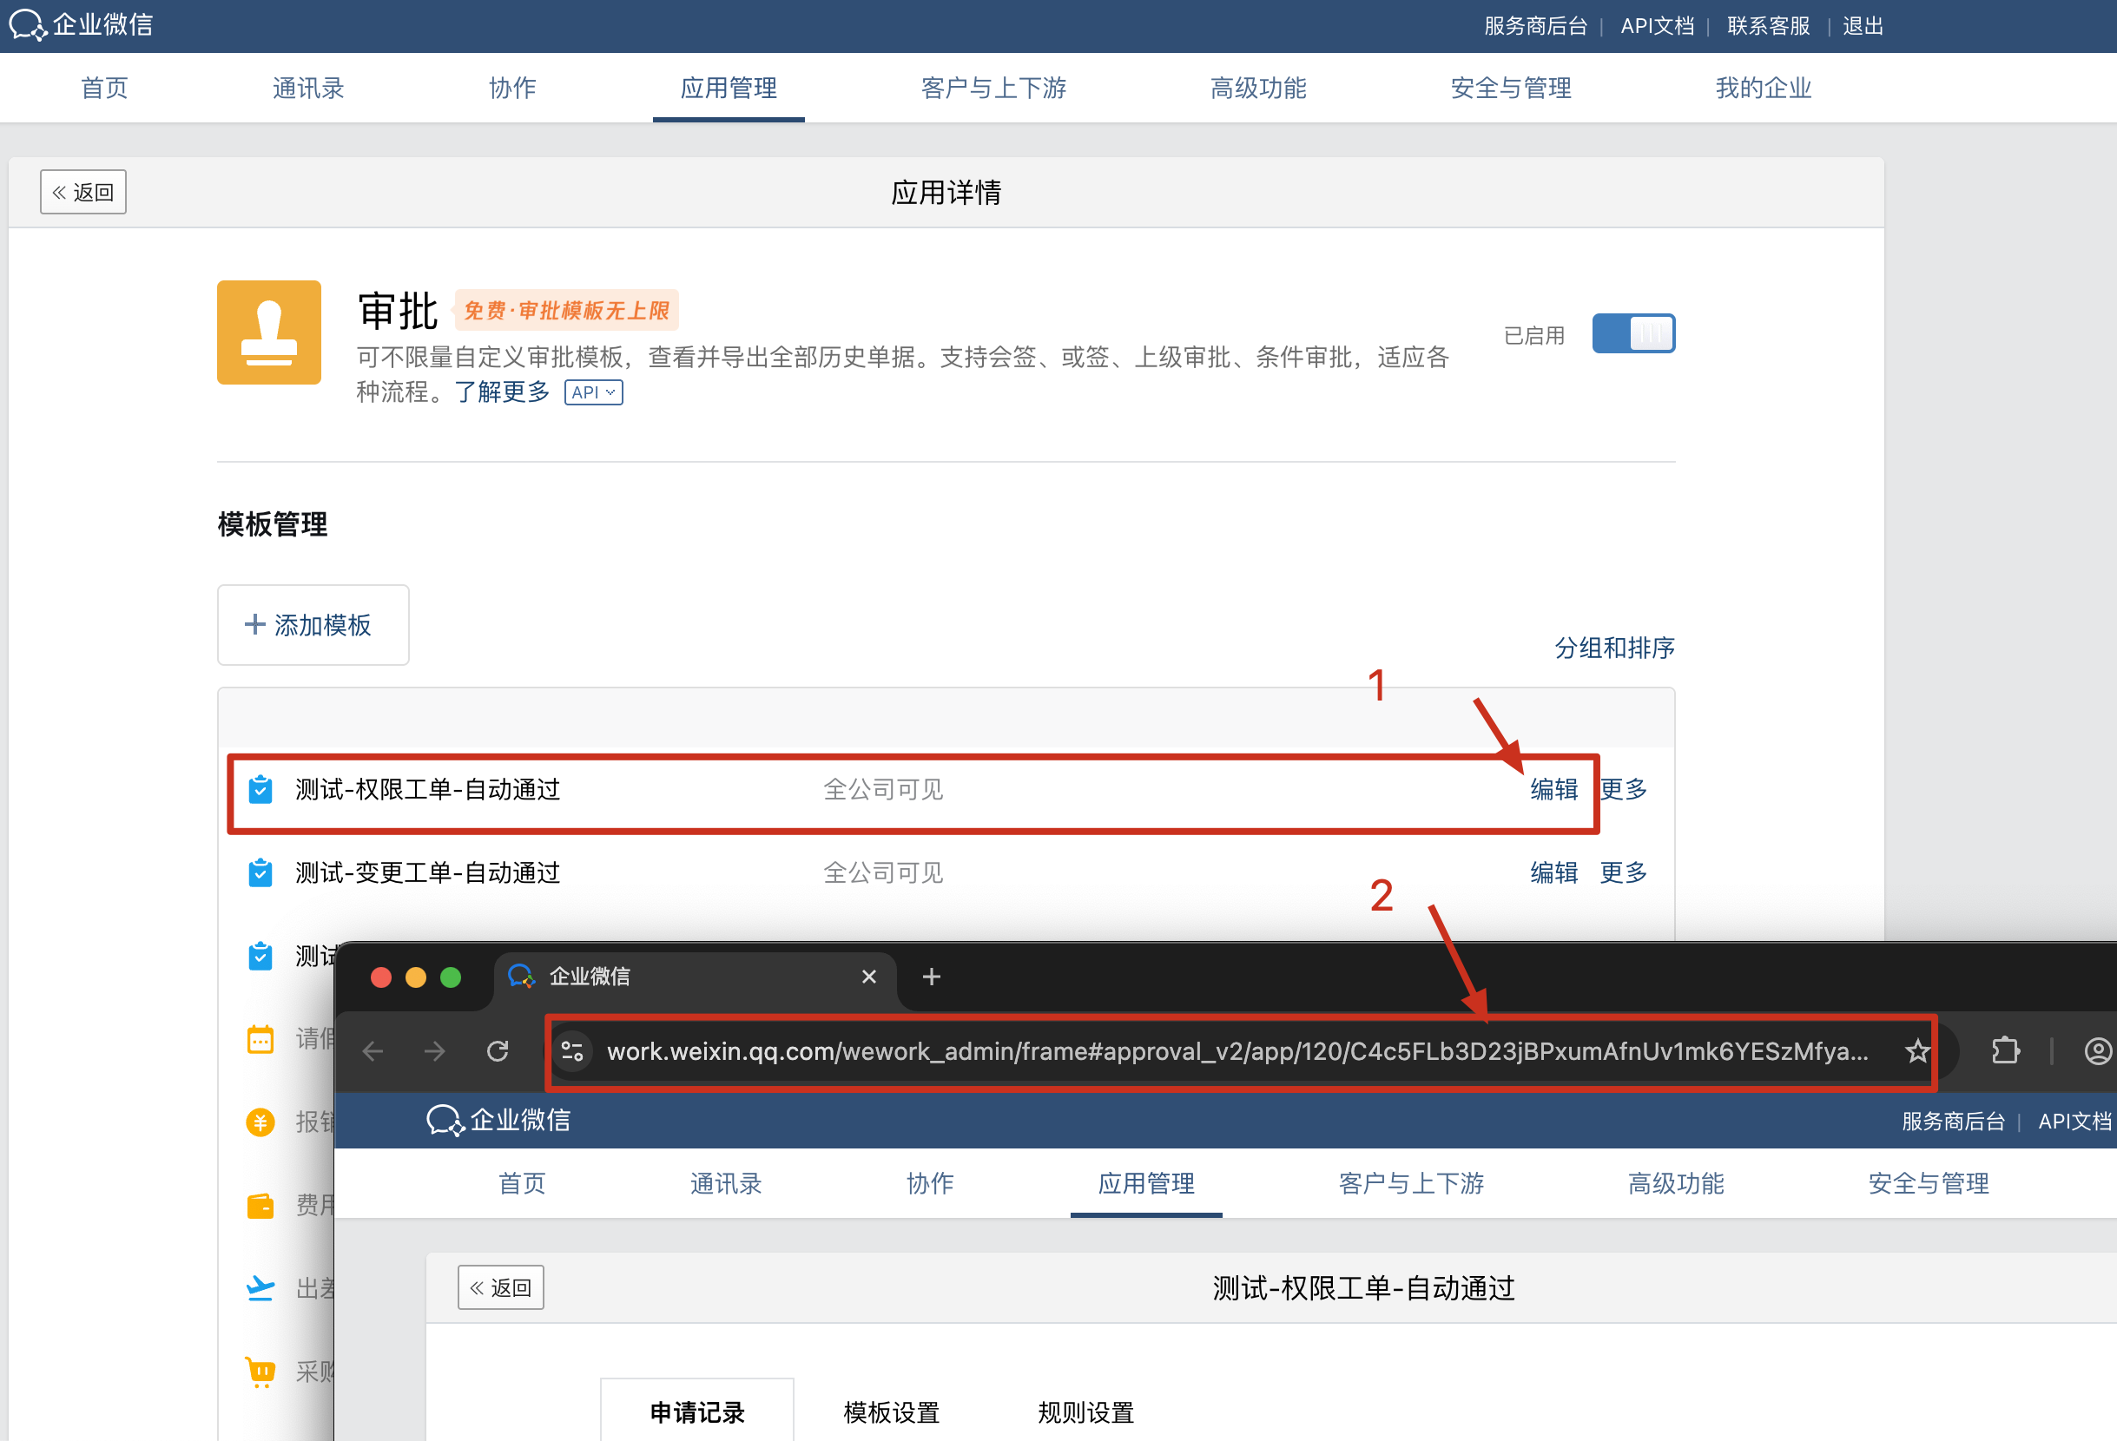The height and width of the screenshot is (1441, 2117).
Task: Switch to the 通讯录 tab in the top navigation
Action: coord(308,89)
